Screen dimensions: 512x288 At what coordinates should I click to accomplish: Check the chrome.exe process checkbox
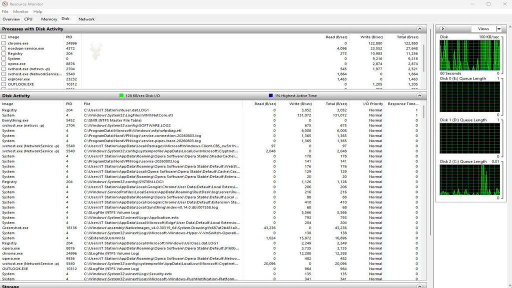pyautogui.click(x=4, y=43)
